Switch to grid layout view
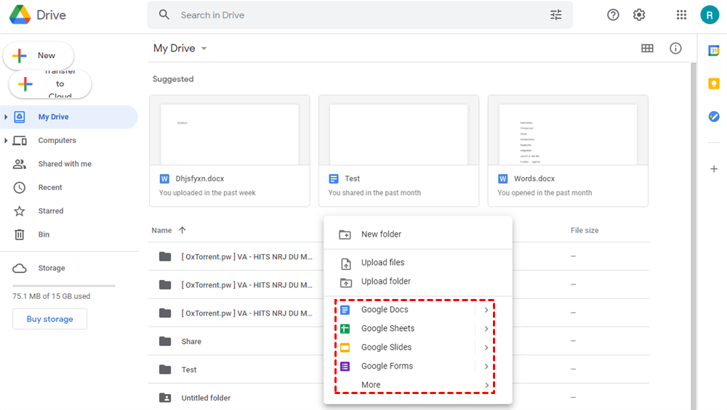This screenshot has height=410, width=727. click(647, 49)
